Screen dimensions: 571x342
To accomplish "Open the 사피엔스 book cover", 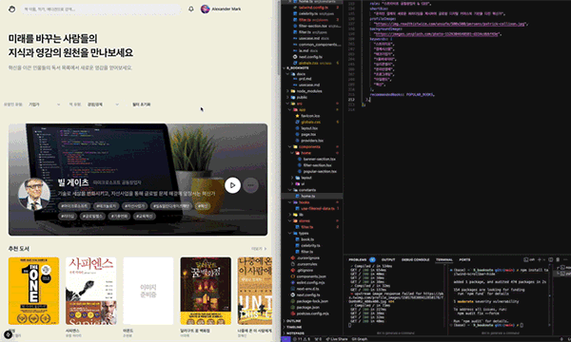I will pyautogui.click(x=90, y=291).
